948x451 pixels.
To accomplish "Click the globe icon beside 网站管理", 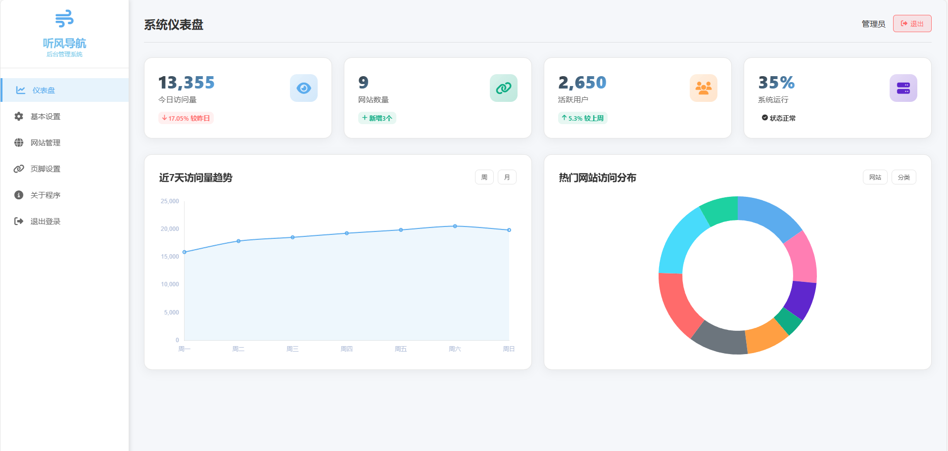I will (x=19, y=142).
